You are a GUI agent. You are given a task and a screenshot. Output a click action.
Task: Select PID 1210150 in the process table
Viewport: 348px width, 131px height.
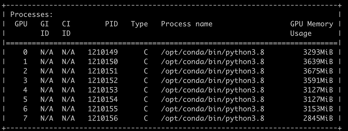coord(103,62)
